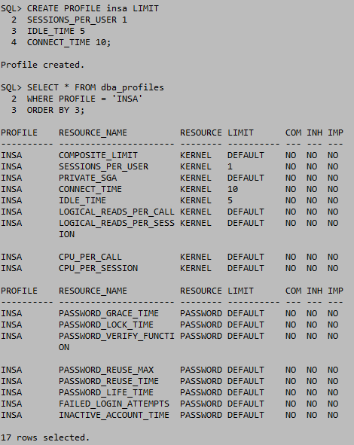
Task: Click the "Profile created." message
Action: pyautogui.click(x=43, y=65)
